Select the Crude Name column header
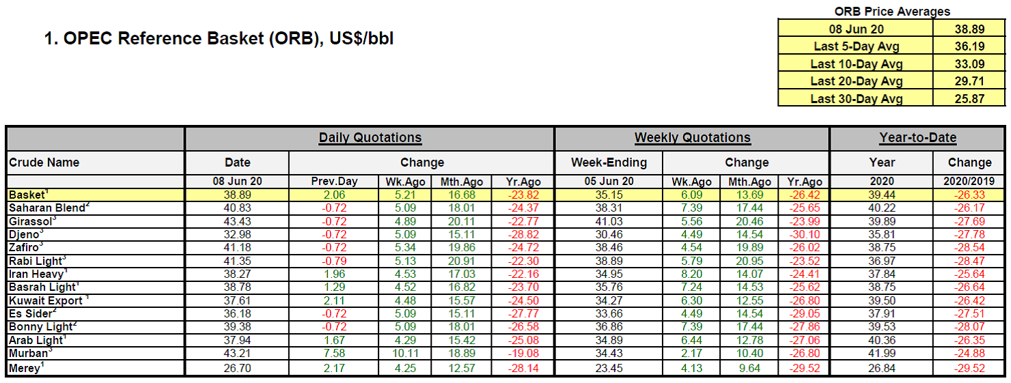Image resolution: width=1011 pixels, height=383 pixels. [x=44, y=162]
